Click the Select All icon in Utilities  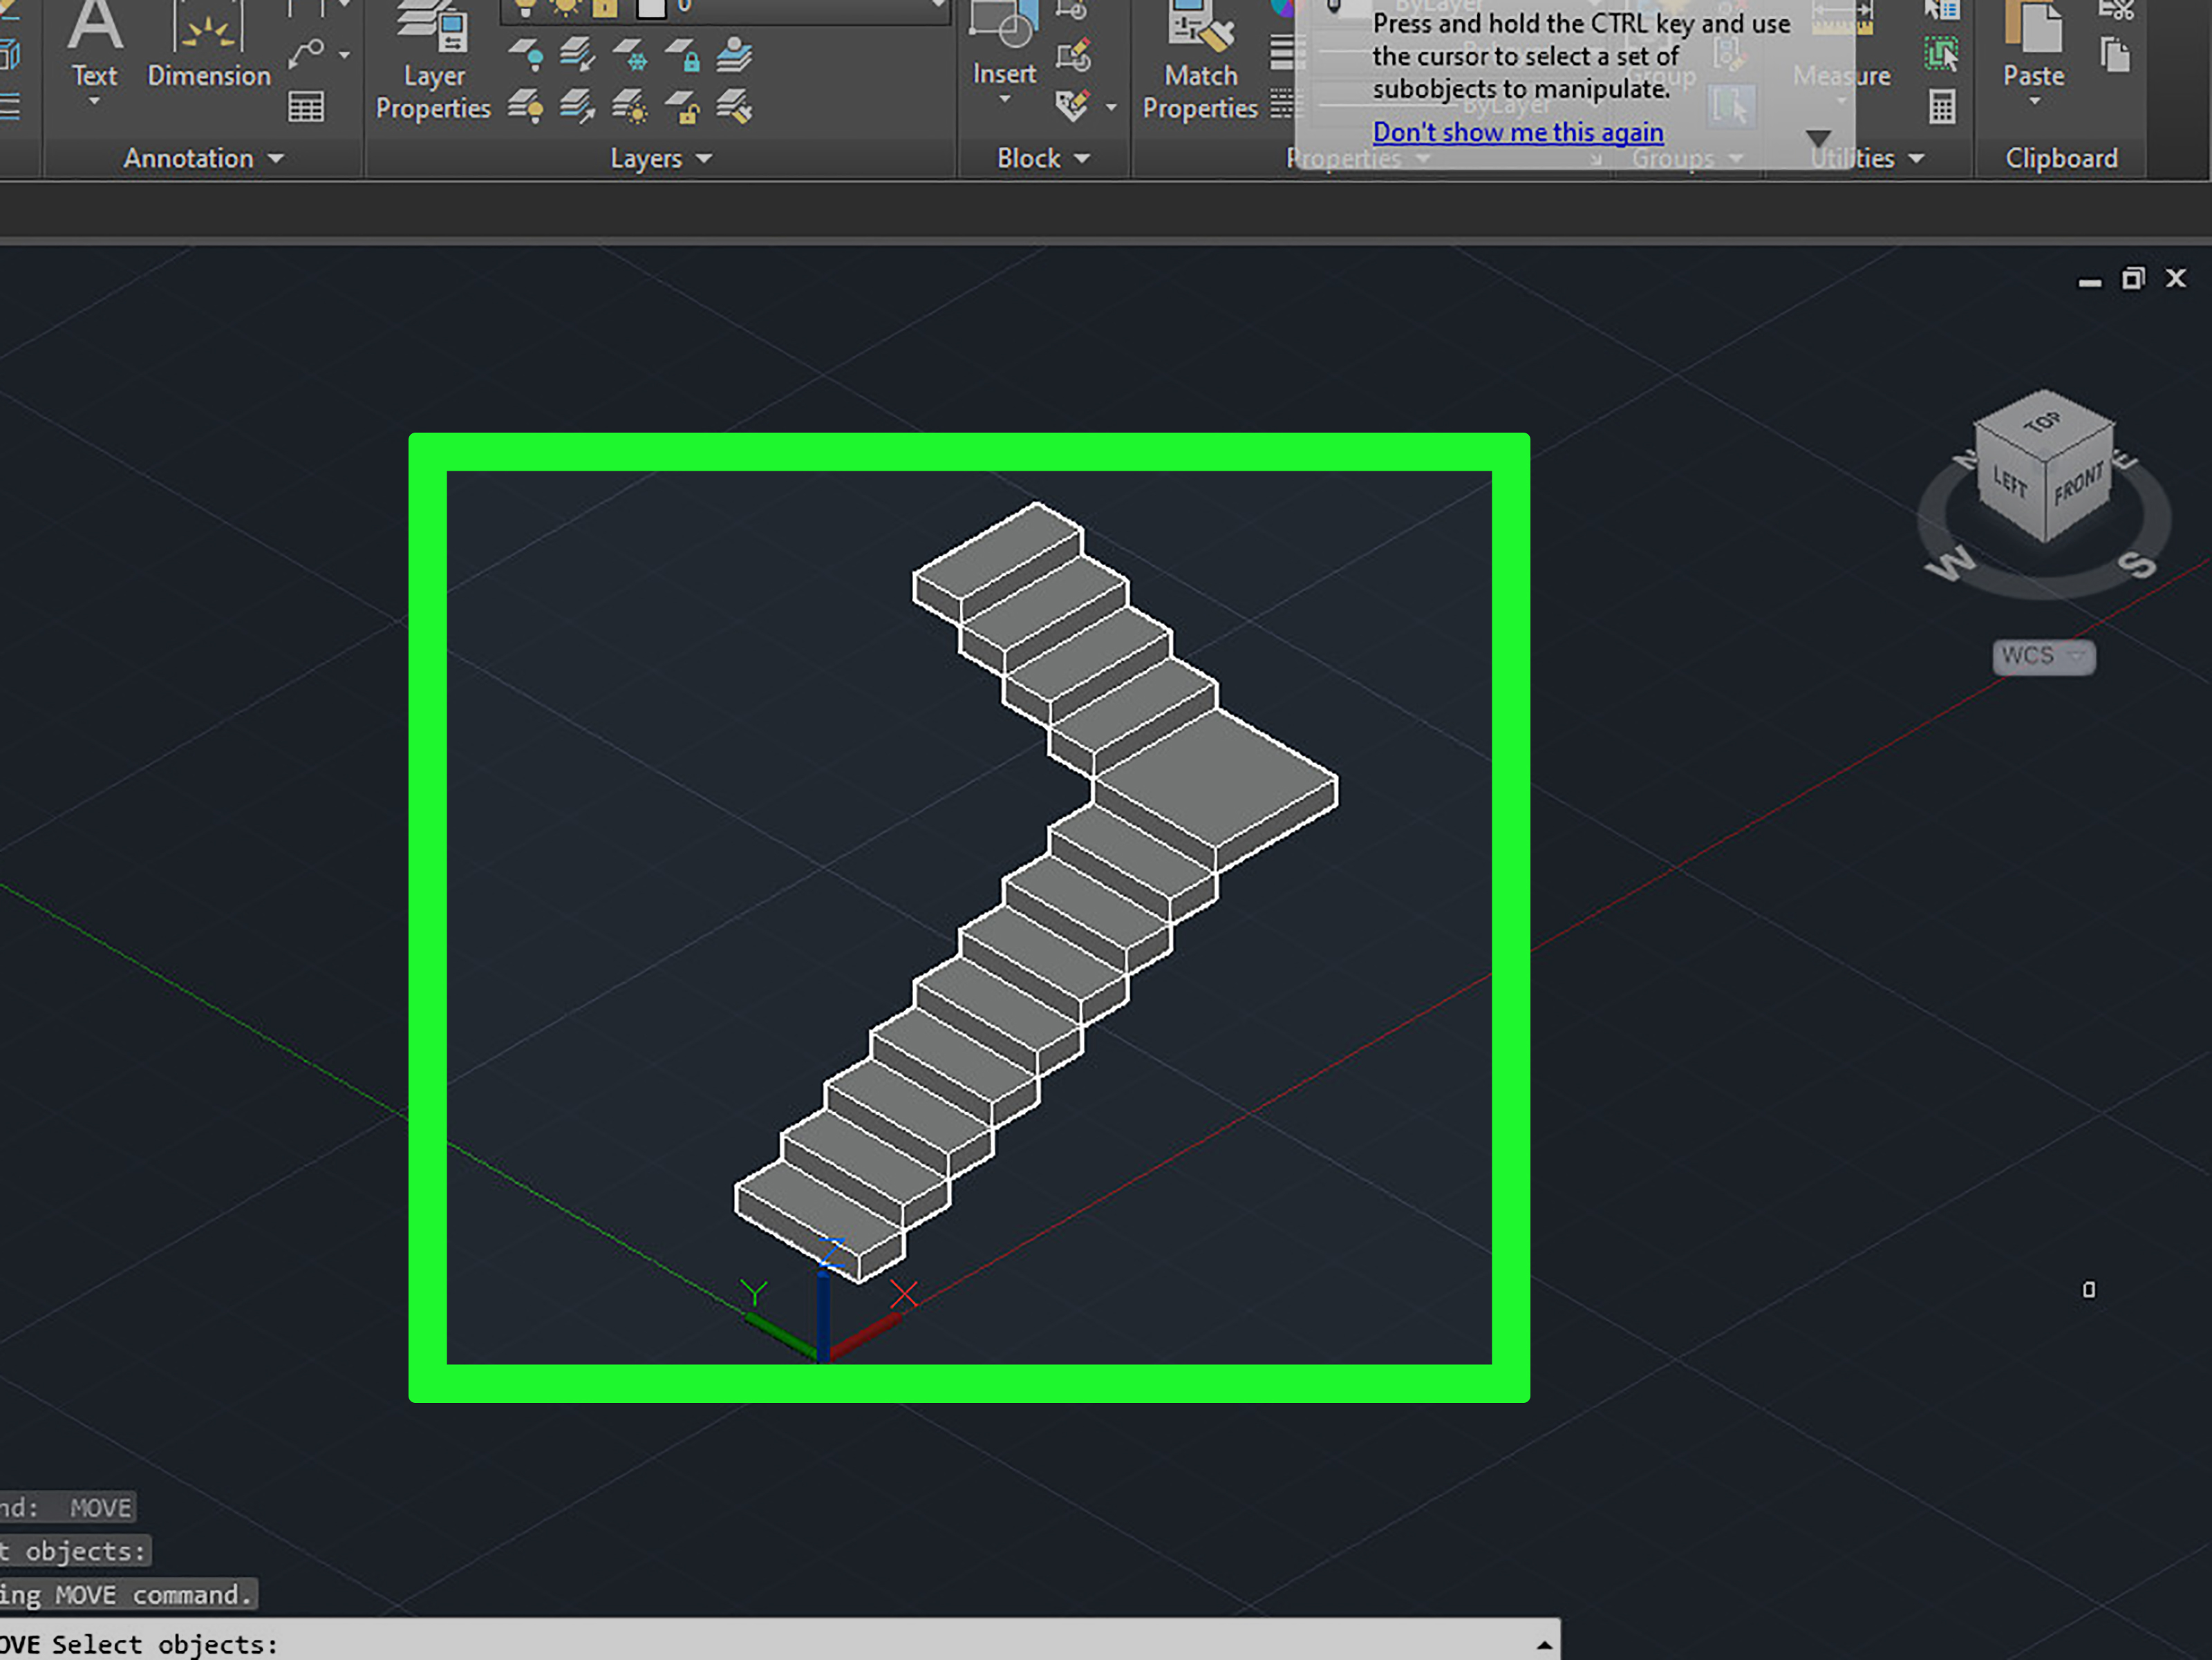tap(1941, 54)
